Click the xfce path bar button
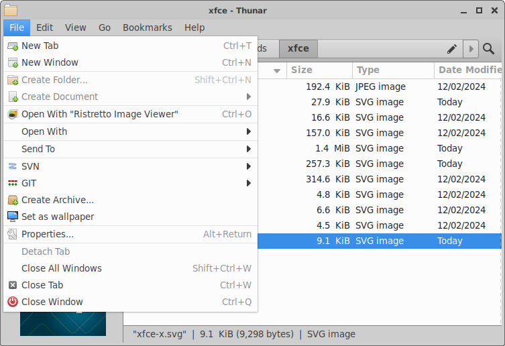Image resolution: width=505 pixels, height=346 pixels. (x=298, y=49)
